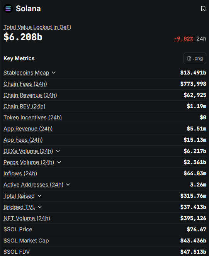Click the Chain REV (24h) label
Viewport: 209px width, 256px height.
click(x=24, y=106)
